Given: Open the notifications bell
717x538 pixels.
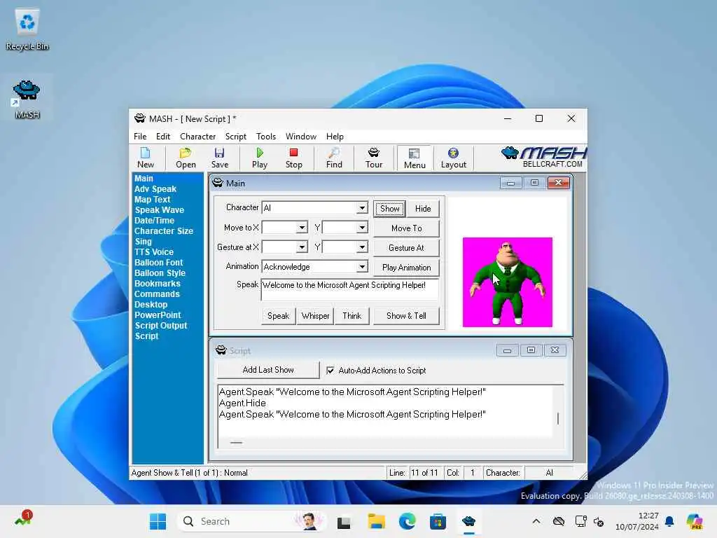Looking at the screenshot, I should click(669, 521).
